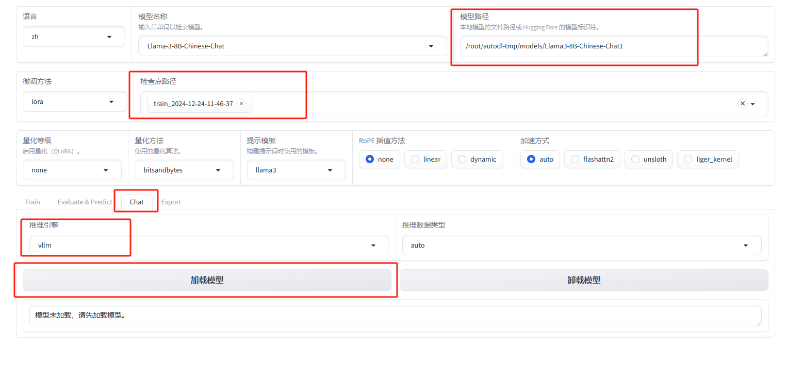The width and height of the screenshot is (803, 385).
Task: Click the model path text field
Action: [x=613, y=46]
